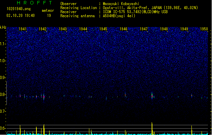
Task: Click the Receiving antenna label
Action: click(x=78, y=16)
